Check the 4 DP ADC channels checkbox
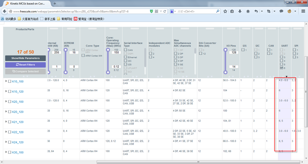Screen dimensions: 308x164 pos(176,61)
